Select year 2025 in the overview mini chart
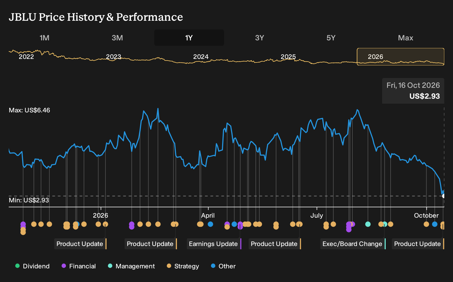 pyautogui.click(x=288, y=57)
